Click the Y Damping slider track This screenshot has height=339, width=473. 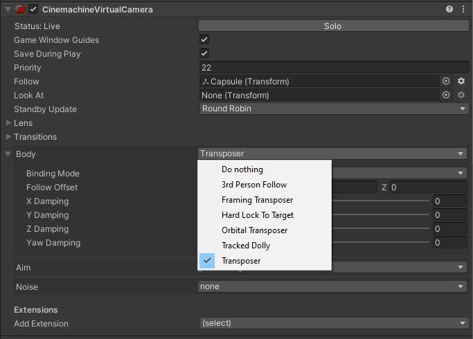click(380, 214)
